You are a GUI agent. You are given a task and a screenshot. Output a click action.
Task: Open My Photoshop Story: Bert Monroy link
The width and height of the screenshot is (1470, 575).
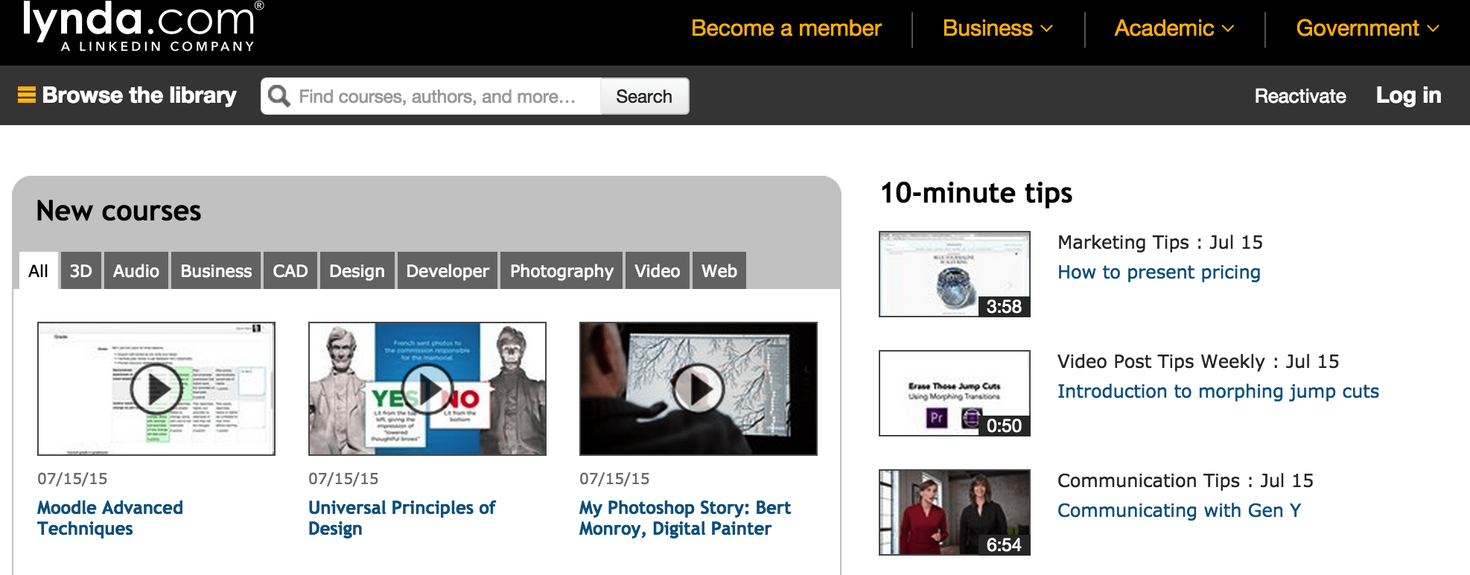pyautogui.click(x=685, y=518)
